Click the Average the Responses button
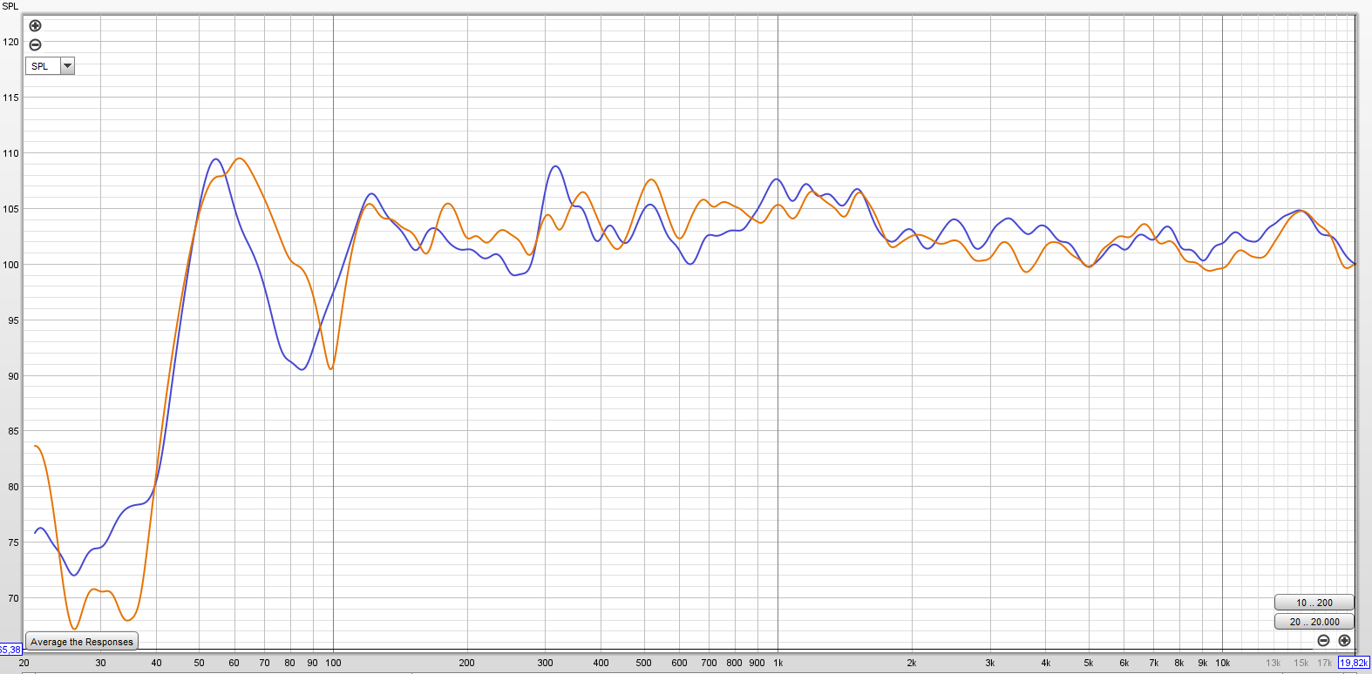The height and width of the screenshot is (674, 1372). (82, 642)
